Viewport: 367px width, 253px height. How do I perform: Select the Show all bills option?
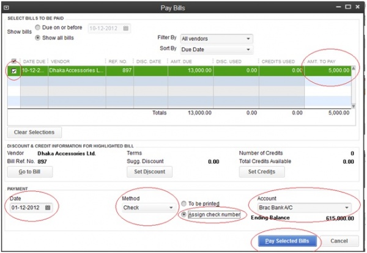(x=37, y=38)
